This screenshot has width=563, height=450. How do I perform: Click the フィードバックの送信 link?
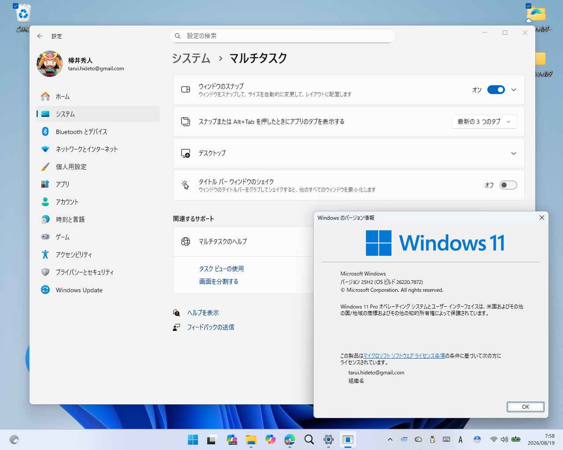click(210, 327)
